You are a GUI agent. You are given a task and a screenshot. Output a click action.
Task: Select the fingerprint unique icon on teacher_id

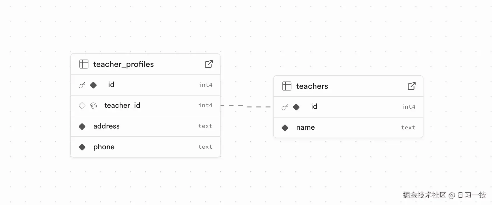tap(93, 106)
